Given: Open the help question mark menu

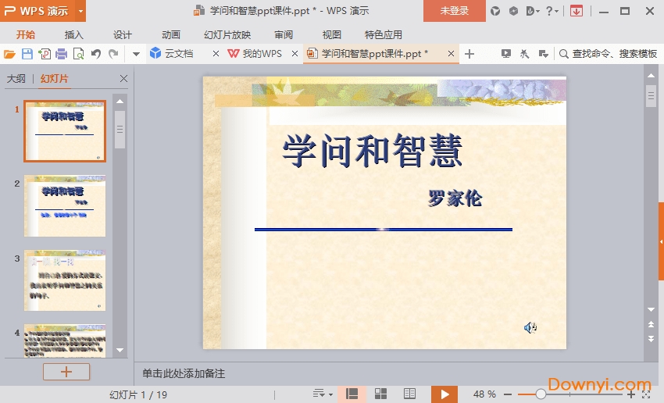Looking at the screenshot, I should pyautogui.click(x=552, y=11).
